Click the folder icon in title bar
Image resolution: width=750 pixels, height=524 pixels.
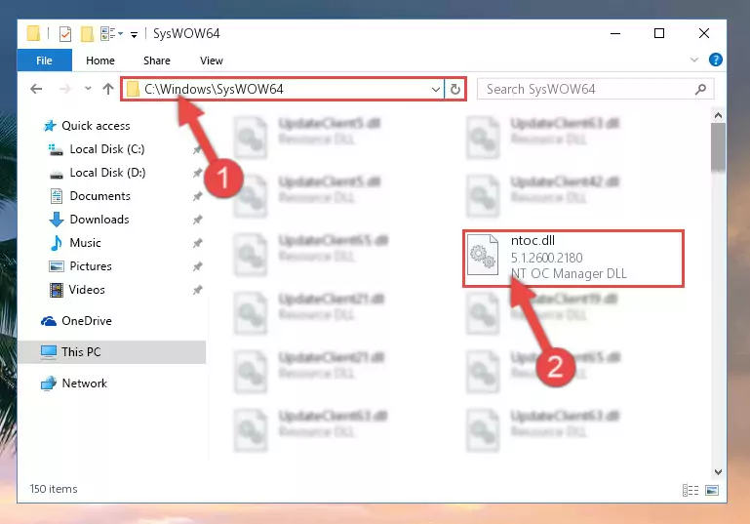(33, 33)
